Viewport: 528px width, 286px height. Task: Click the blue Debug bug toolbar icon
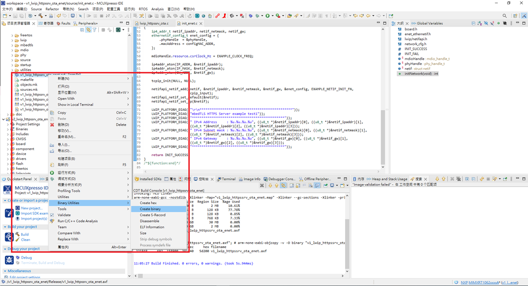coord(251,16)
